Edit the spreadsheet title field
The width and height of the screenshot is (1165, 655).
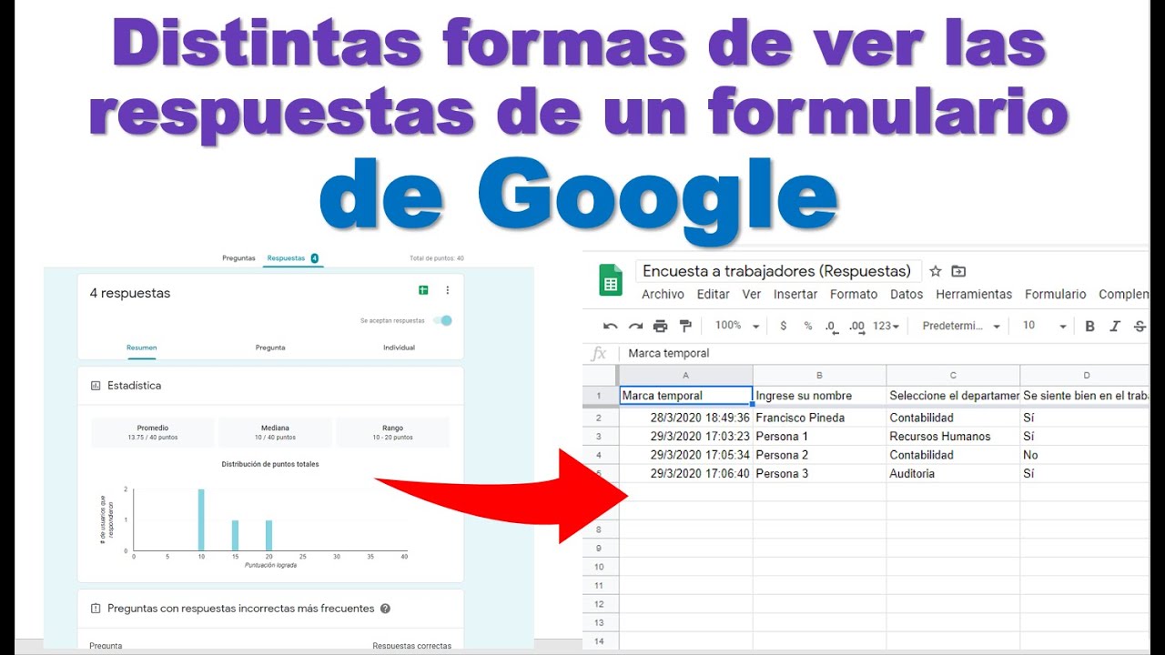click(778, 271)
